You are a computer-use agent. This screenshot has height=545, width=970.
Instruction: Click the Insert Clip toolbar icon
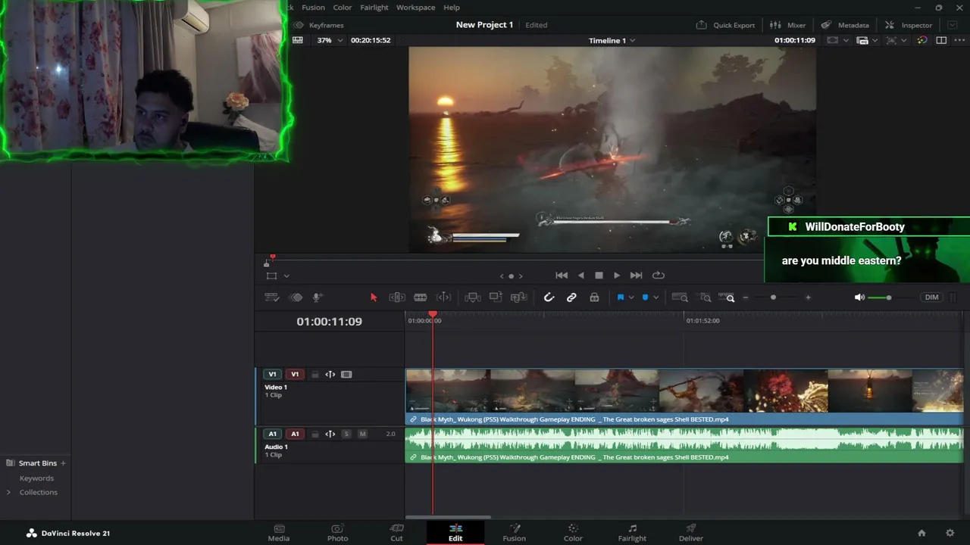pos(473,297)
